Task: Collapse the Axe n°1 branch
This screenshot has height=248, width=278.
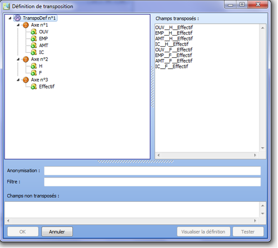Action: pos(18,25)
